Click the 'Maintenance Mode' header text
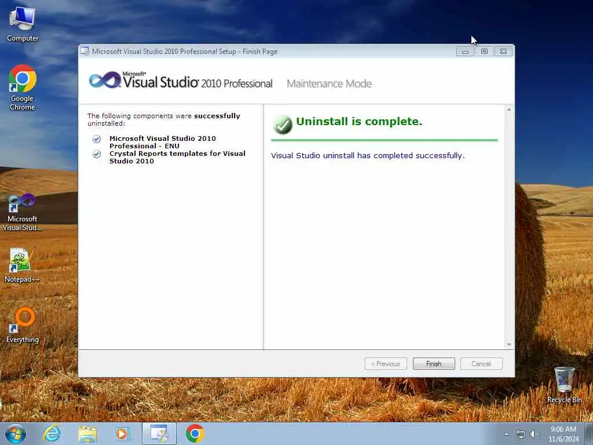Viewport: 593px width, 445px height. 329,83
